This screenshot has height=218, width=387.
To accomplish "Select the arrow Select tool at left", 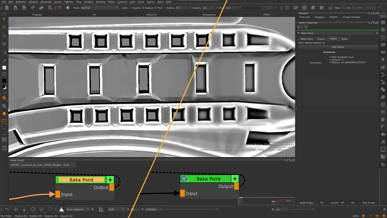I will pyautogui.click(x=4, y=19).
